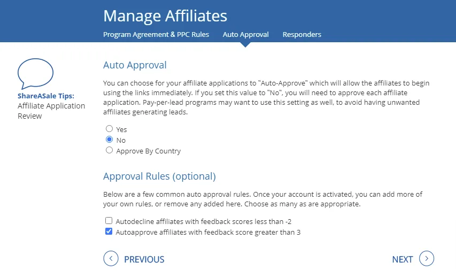Select the No radio button
456x278 pixels.
[x=110, y=140]
